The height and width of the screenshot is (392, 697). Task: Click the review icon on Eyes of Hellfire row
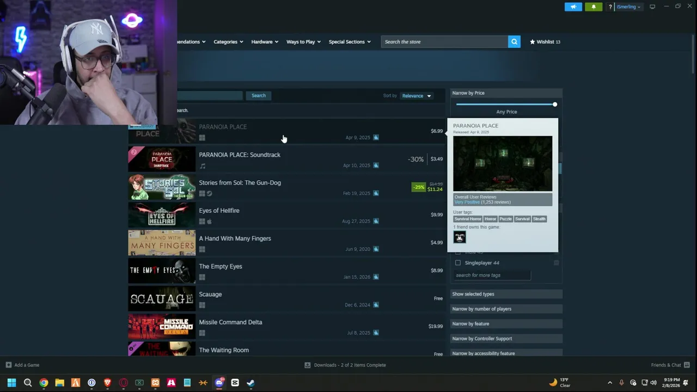376,221
